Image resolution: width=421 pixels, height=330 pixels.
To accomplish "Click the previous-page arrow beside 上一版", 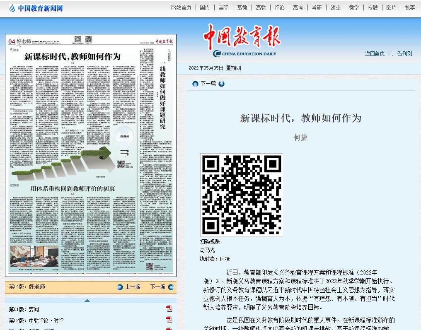I will coord(120,287).
